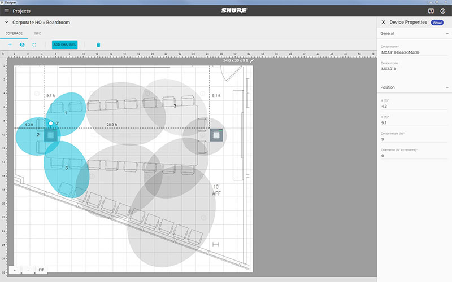Open the hamburger menu next to Projects
This screenshot has width=452, height=282.
pyautogui.click(x=6, y=11)
